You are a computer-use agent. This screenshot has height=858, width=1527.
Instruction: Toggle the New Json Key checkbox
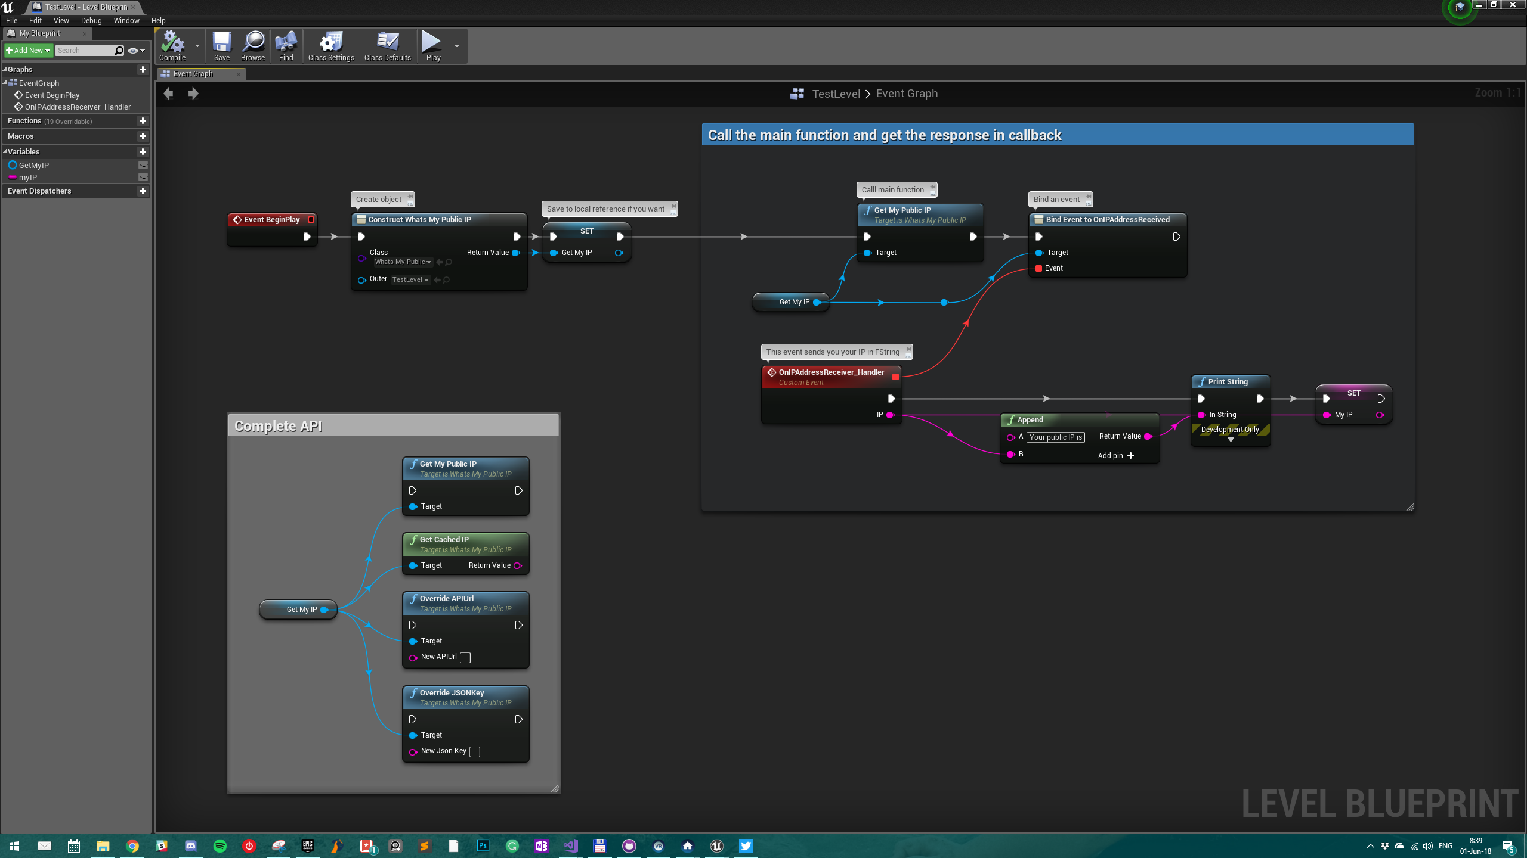[475, 751]
